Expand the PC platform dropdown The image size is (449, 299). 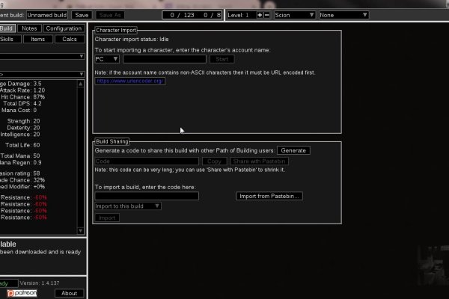pos(107,59)
